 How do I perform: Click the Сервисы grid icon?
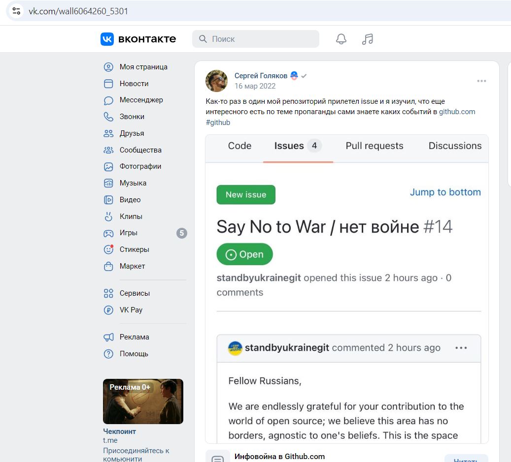click(108, 293)
